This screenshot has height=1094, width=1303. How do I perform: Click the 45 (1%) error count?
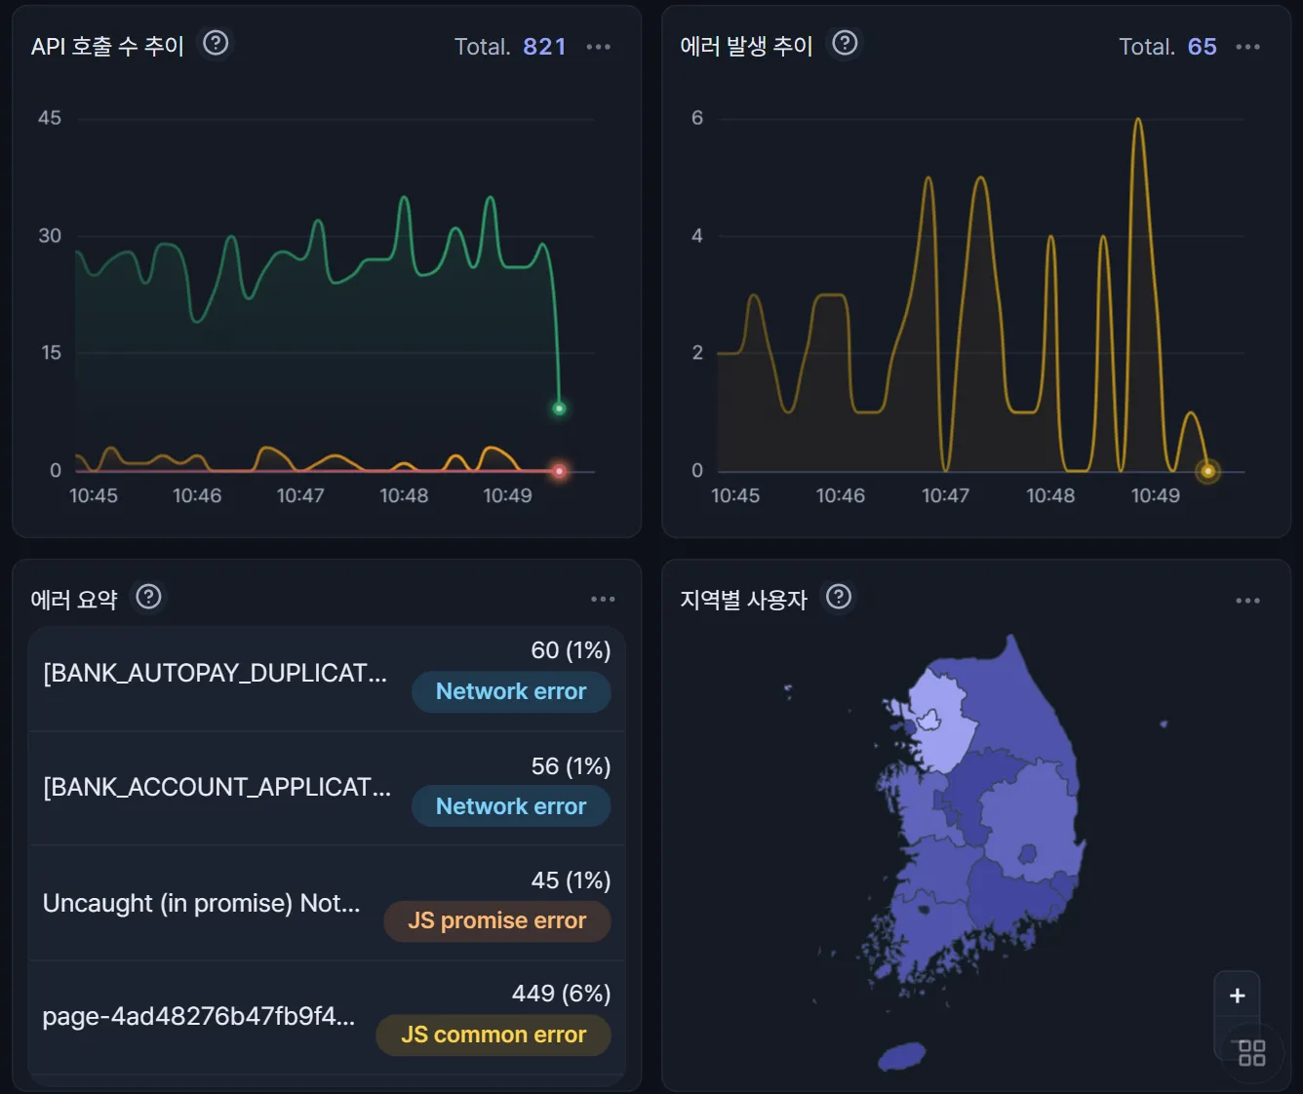click(x=571, y=880)
